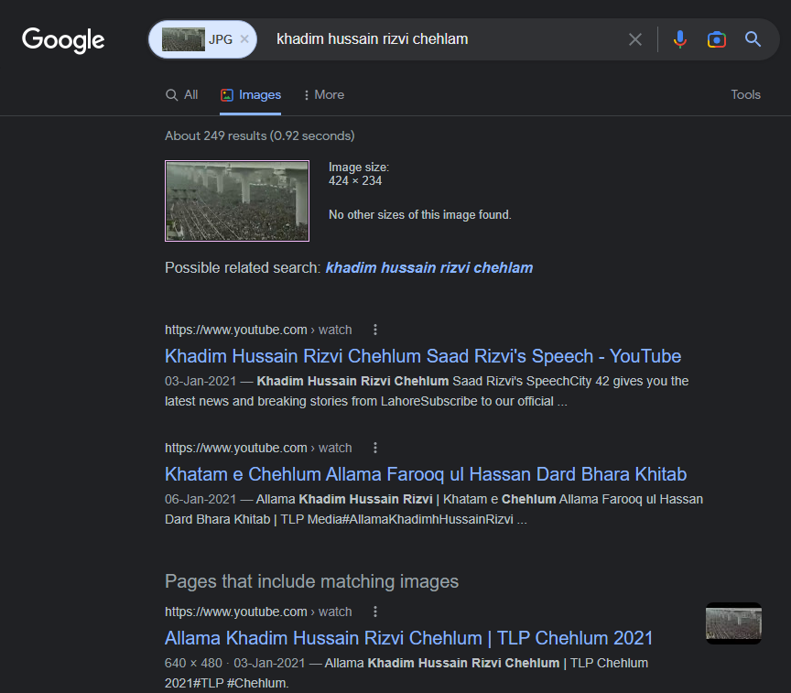Click the first result's youtube.com URL
This screenshot has width=791, height=693.
[258, 330]
